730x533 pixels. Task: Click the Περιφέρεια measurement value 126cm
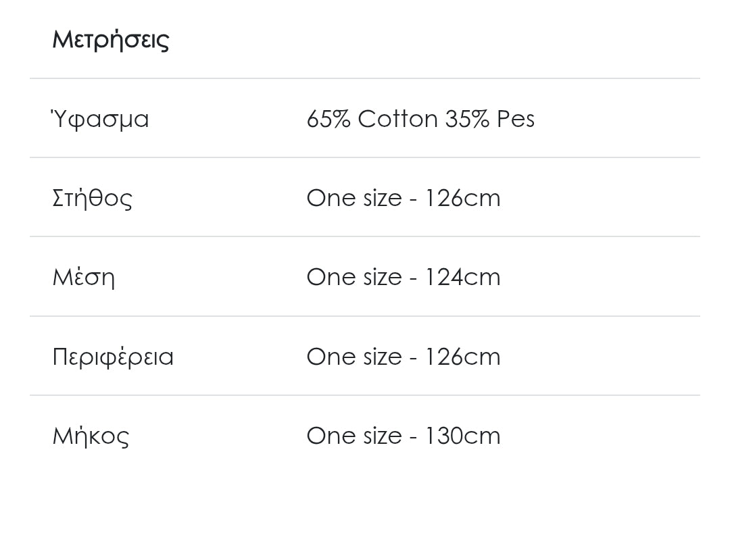pyautogui.click(x=462, y=356)
